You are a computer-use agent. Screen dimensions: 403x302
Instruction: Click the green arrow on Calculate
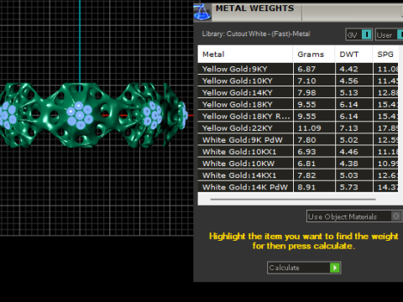click(x=335, y=268)
